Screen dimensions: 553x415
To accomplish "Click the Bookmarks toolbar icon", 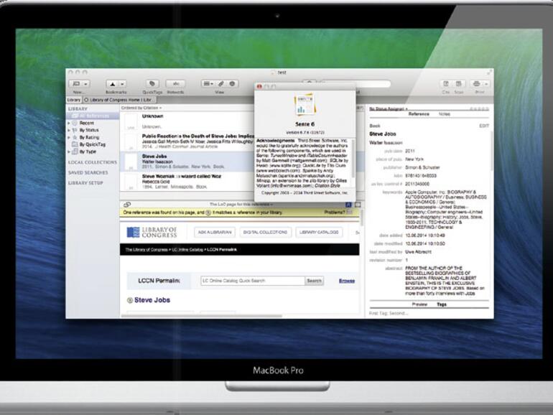I will tap(113, 84).
